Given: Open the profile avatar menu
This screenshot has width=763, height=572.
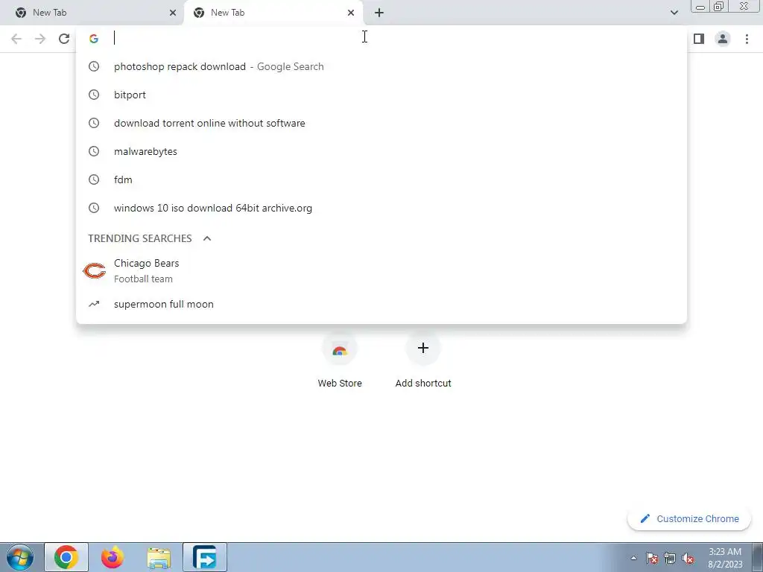Looking at the screenshot, I should 723,39.
